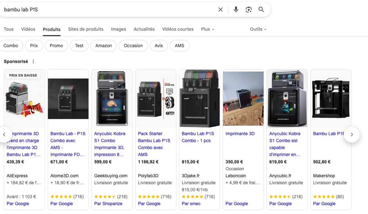Expand the Plus dropdown menu
The width and height of the screenshot is (368, 214).
coord(208,29)
